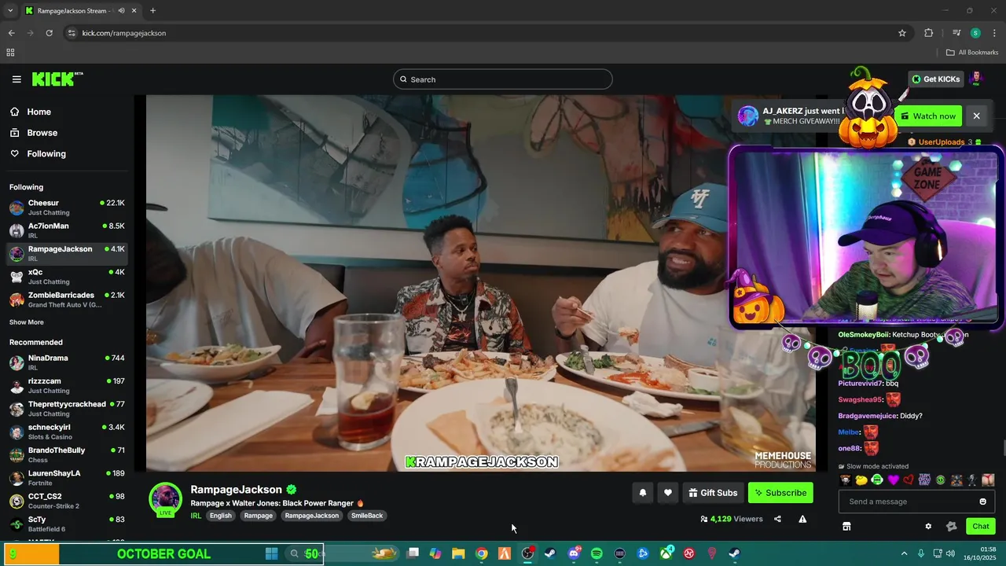Expand followed channels with Show More

click(27, 322)
